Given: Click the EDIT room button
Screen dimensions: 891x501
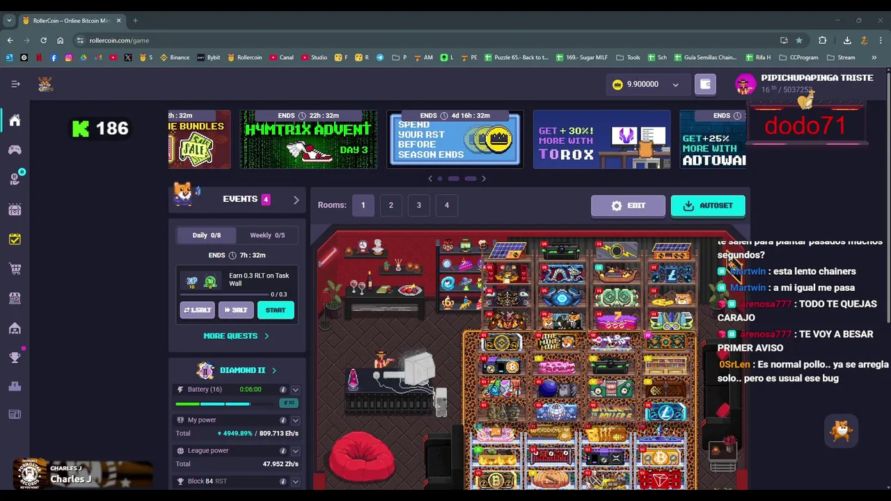Looking at the screenshot, I should [628, 206].
